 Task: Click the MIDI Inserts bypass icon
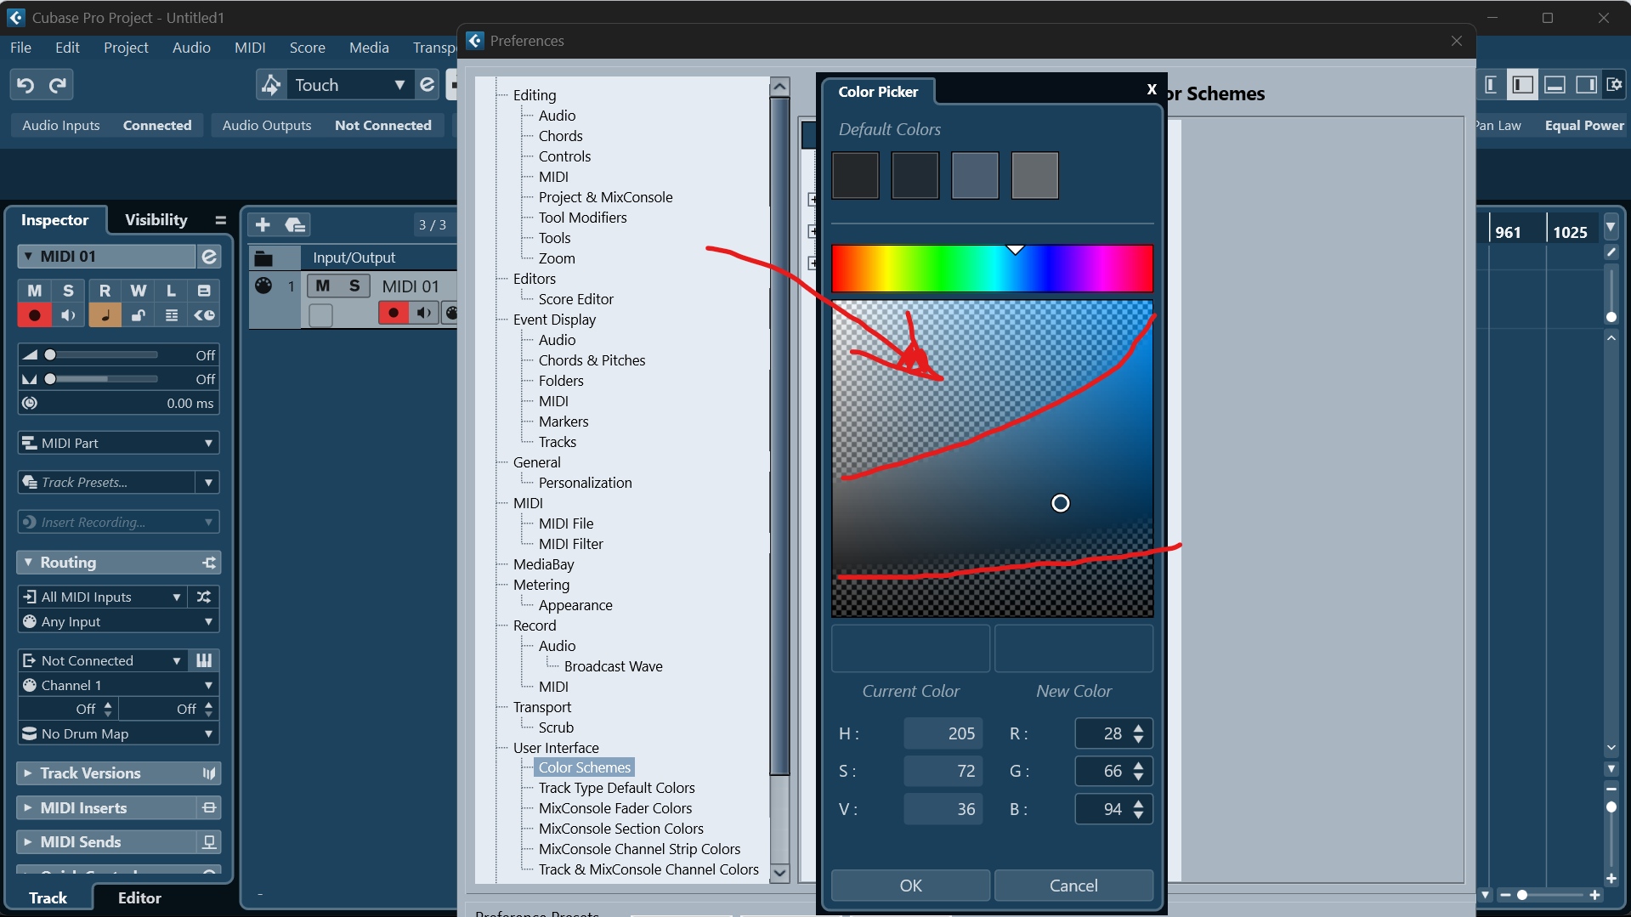(209, 807)
